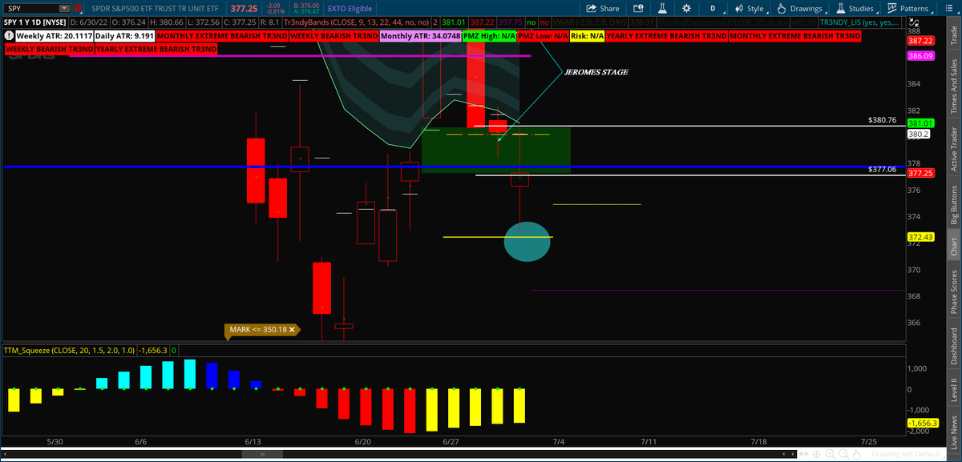
Task: Open the Big Buttons sidebar tab
Action: (954, 205)
